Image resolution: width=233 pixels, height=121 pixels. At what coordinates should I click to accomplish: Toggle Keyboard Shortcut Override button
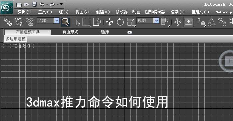click(188, 22)
